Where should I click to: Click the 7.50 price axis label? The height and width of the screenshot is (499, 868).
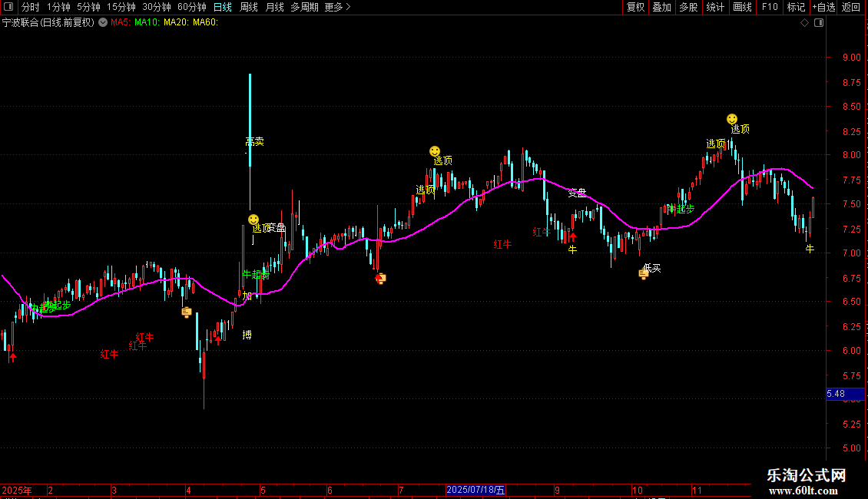(851, 204)
